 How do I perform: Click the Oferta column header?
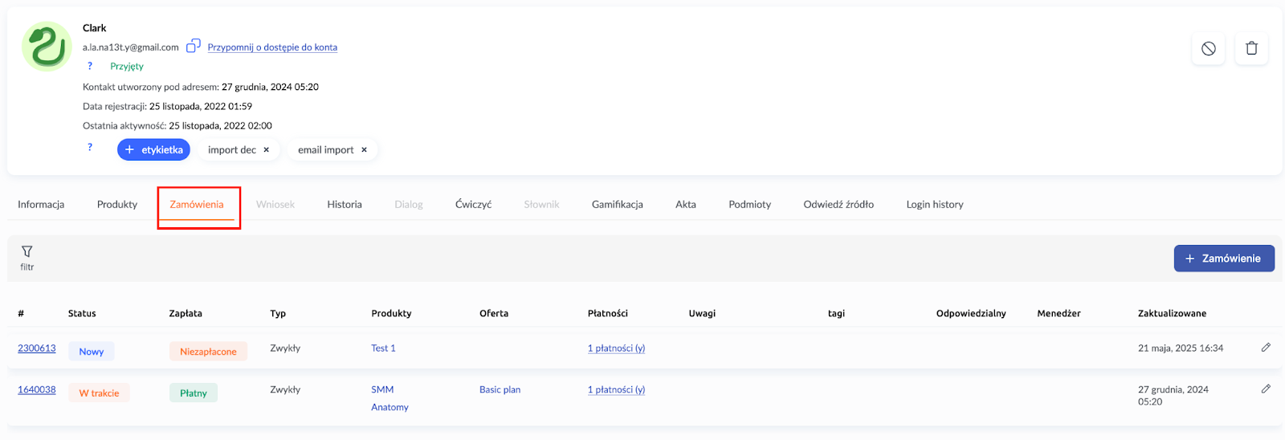[x=494, y=314]
